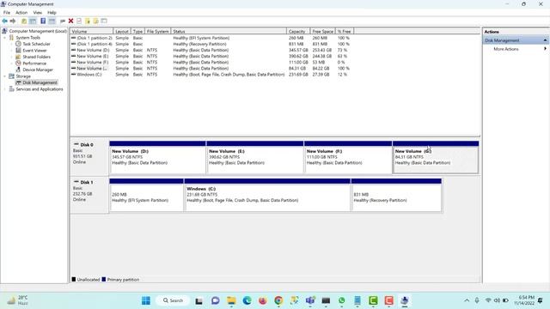Click the taskbar Search box
Viewport: 550px width, 309px height.
click(174, 300)
